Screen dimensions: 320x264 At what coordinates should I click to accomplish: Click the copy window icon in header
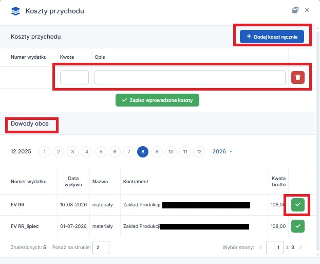tap(295, 10)
